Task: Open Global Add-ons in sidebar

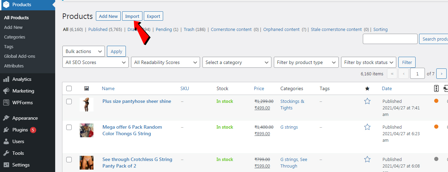Action: (20, 56)
